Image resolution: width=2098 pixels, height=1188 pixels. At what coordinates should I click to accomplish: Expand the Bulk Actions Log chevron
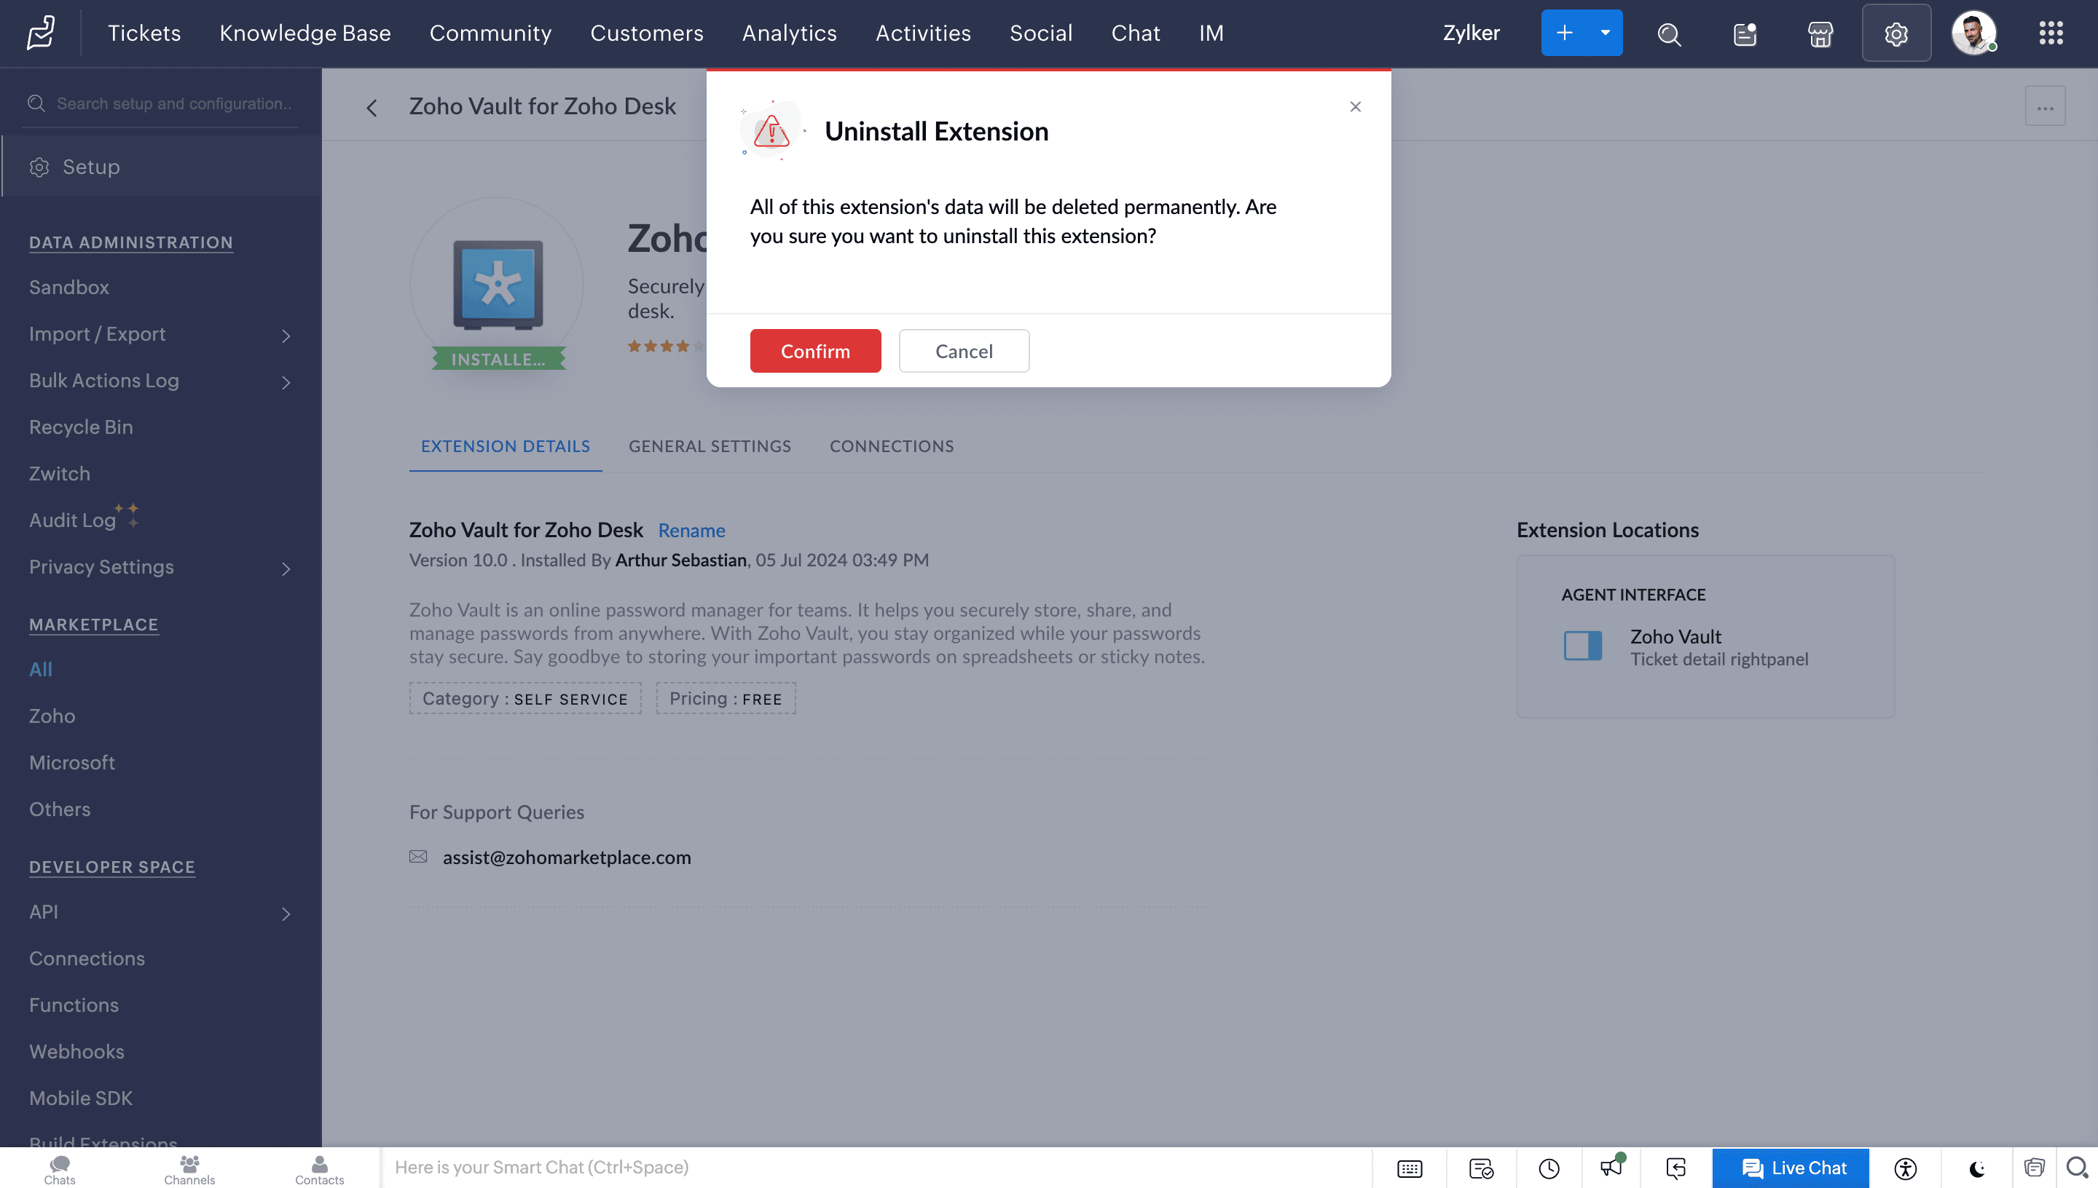tap(286, 382)
